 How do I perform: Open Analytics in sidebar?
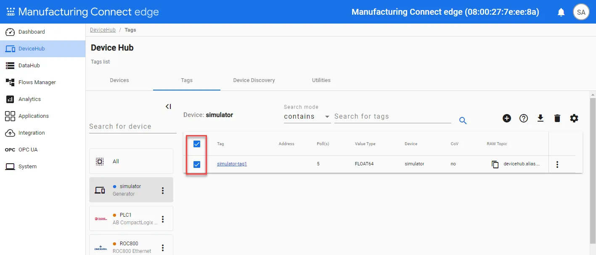(42, 99)
